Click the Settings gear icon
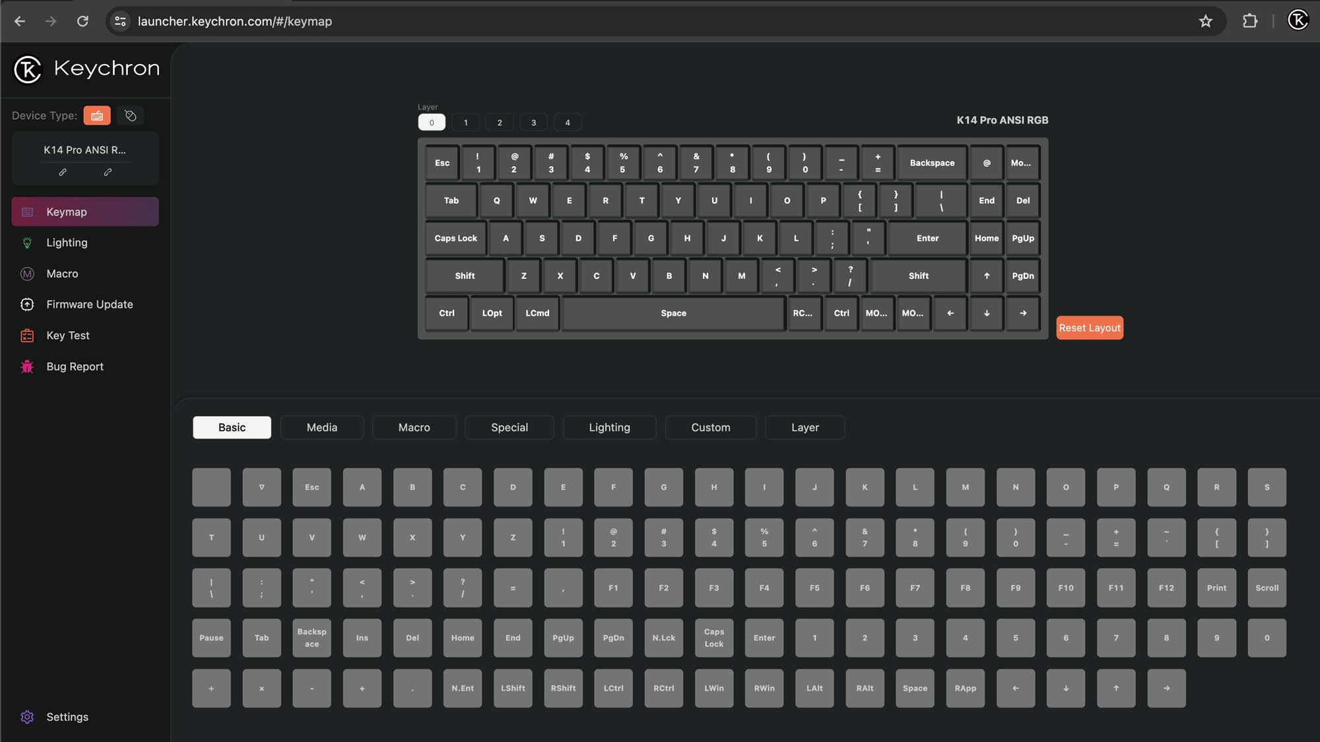1320x742 pixels. [x=27, y=717]
